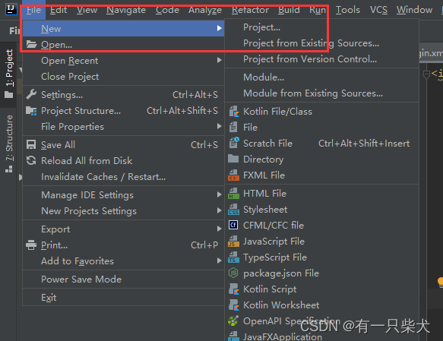Select Project from Version Control

click(x=310, y=59)
